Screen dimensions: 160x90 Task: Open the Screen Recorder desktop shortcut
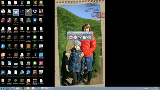pyautogui.click(x=41, y=73)
